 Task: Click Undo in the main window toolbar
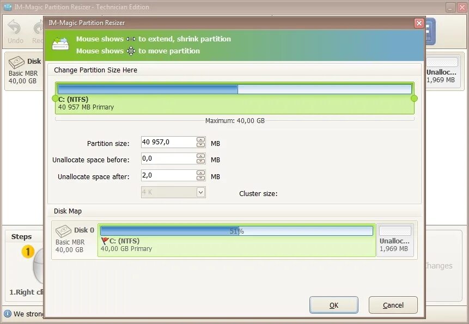[15, 32]
